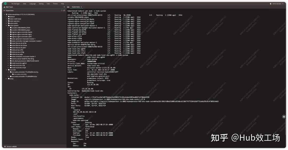
Task: Click the refresh icon in Kubernetes panel
Action: [64, 10]
